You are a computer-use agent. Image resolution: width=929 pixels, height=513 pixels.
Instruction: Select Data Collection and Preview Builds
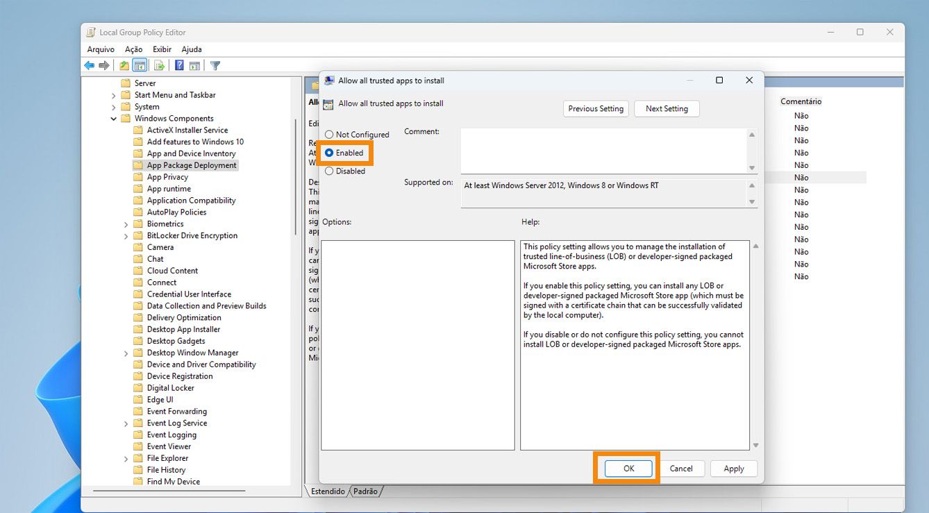(x=206, y=306)
